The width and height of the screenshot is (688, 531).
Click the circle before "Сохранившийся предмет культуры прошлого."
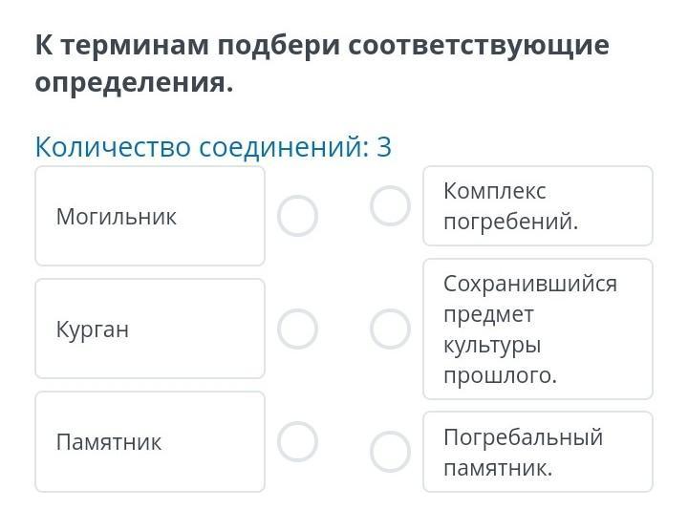pos(390,329)
